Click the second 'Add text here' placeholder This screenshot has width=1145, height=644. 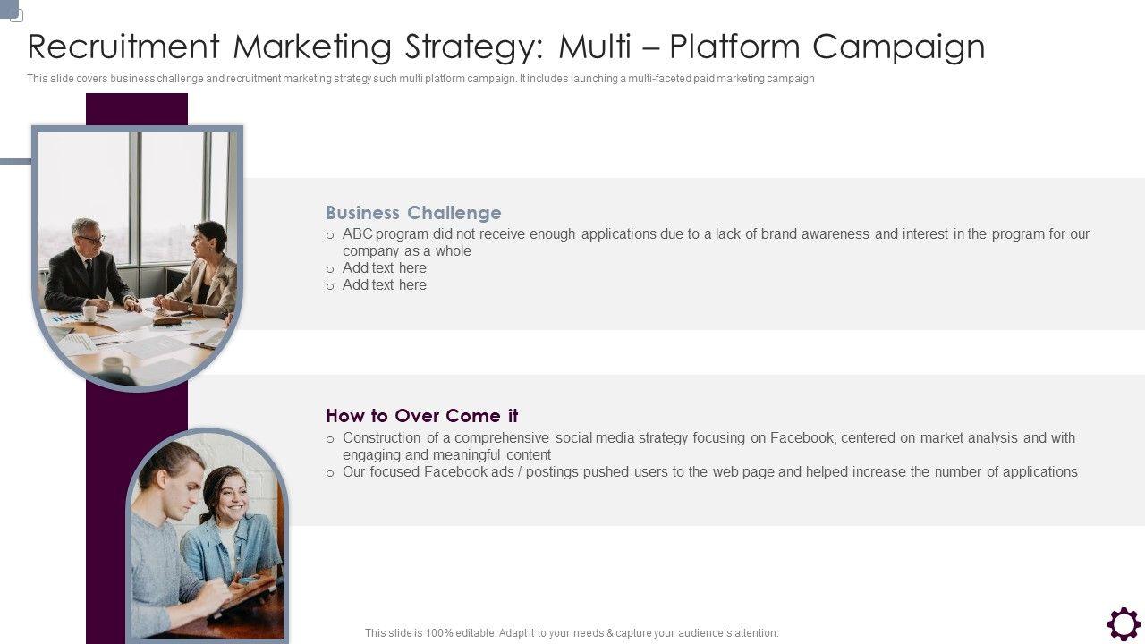[x=385, y=285]
